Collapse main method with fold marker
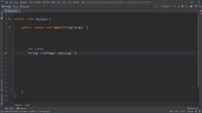The height and width of the screenshot is (113, 202). tap(14, 27)
